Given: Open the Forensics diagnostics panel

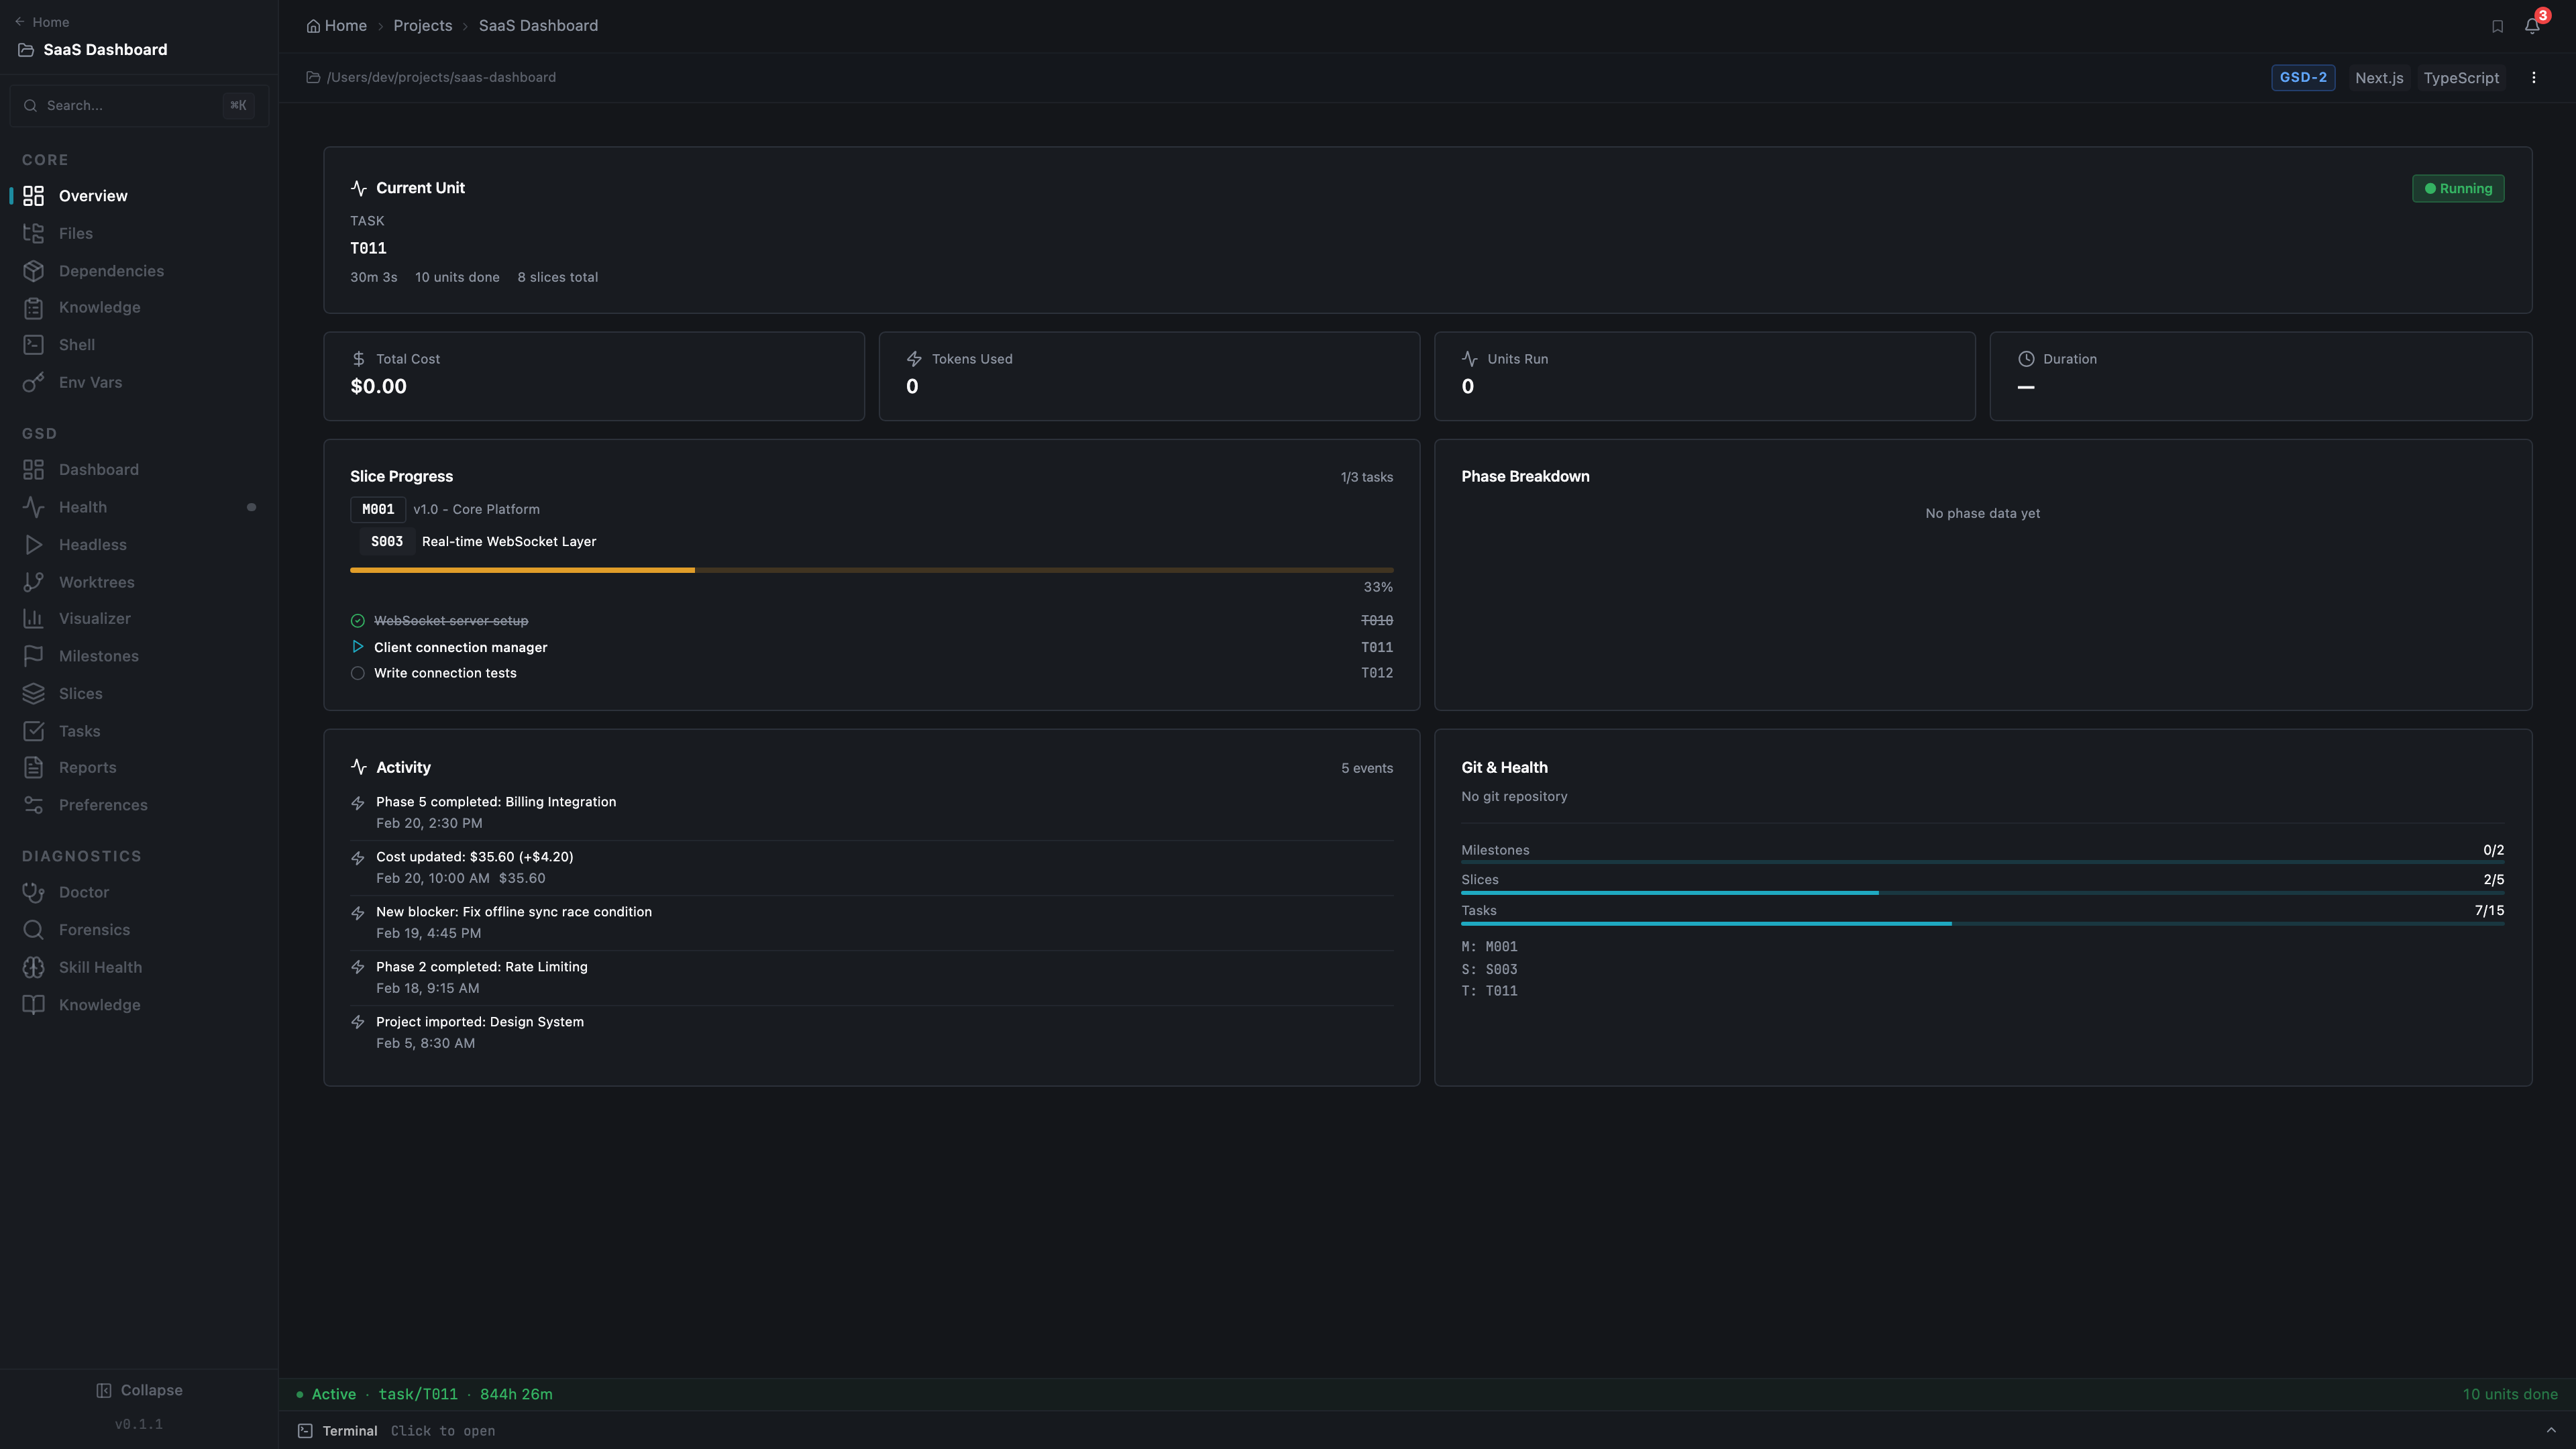Looking at the screenshot, I should (x=93, y=929).
